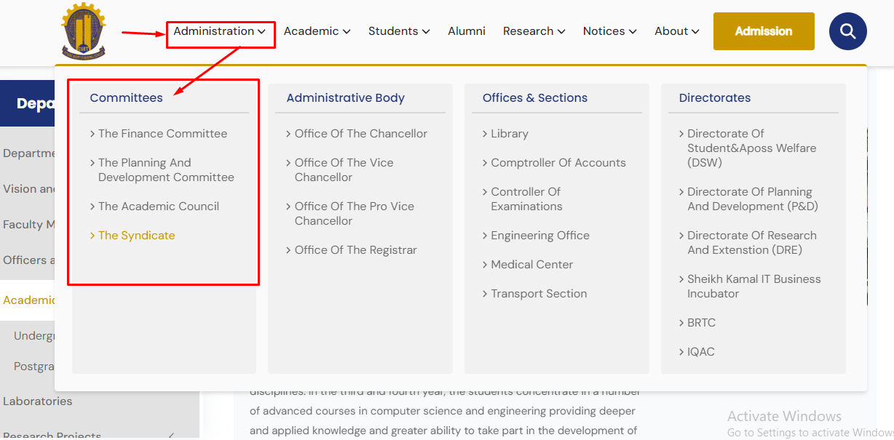The image size is (894, 440).
Task: Expand the Academic dropdown menu
Action: 317,31
